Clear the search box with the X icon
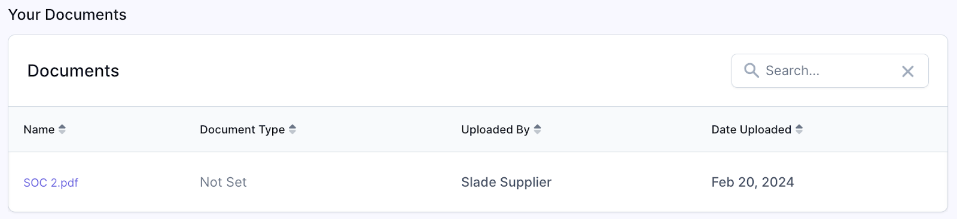957x219 pixels. pyautogui.click(x=907, y=71)
